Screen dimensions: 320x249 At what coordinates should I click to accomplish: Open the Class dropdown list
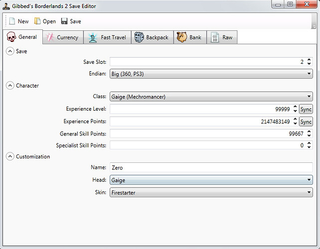211,97
